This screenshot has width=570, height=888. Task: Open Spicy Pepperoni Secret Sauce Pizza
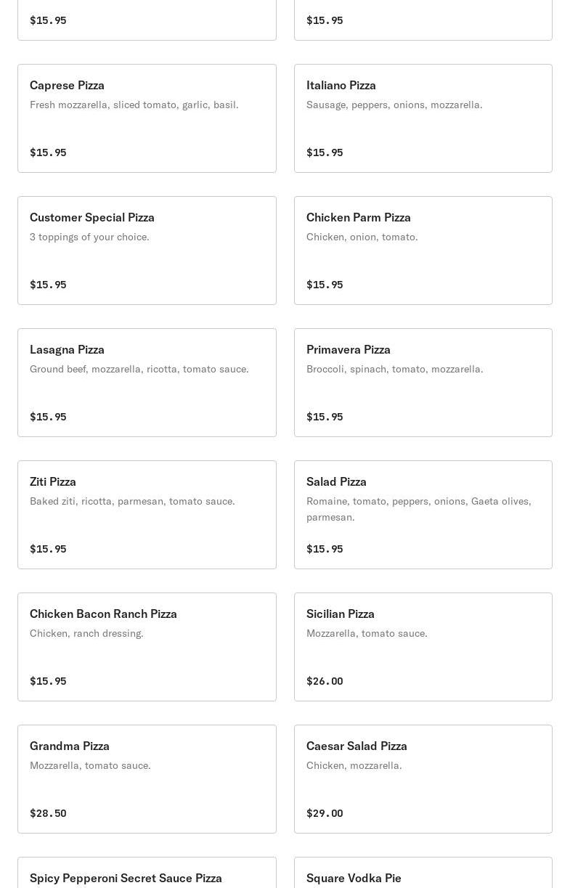[147, 873]
